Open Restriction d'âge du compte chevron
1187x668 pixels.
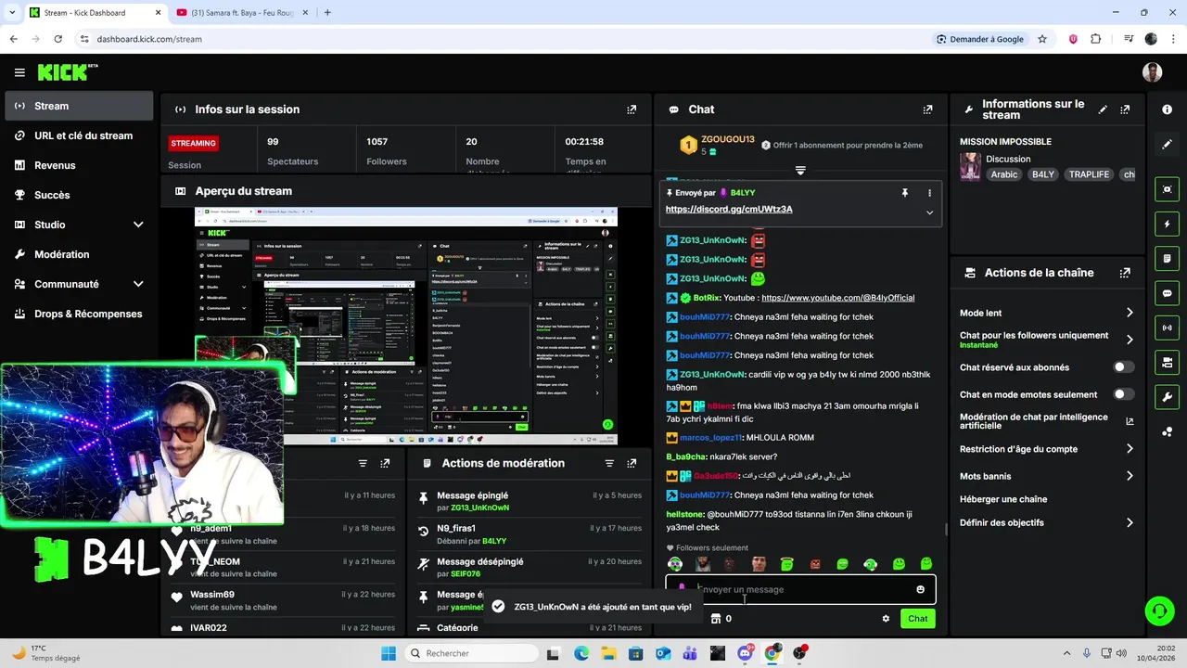(1130, 449)
